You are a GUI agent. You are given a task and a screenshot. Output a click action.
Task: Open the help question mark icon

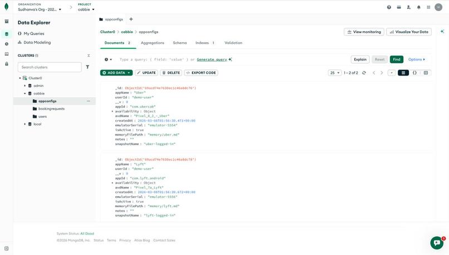click(x=389, y=7)
